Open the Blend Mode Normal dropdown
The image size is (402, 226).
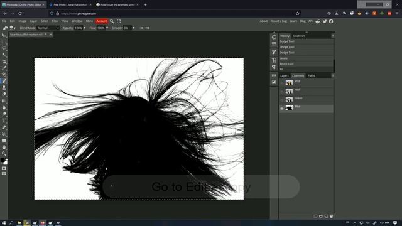[48, 28]
